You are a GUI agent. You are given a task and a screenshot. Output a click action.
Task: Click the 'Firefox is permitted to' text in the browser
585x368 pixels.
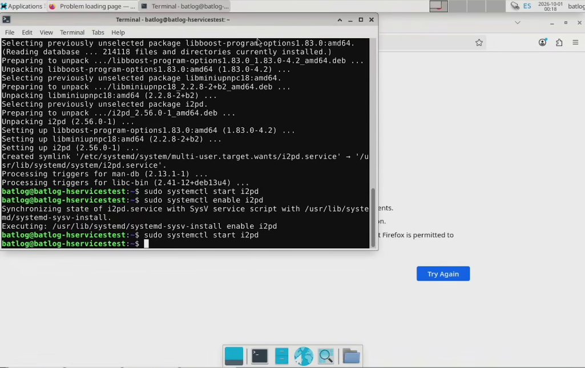pos(418,235)
